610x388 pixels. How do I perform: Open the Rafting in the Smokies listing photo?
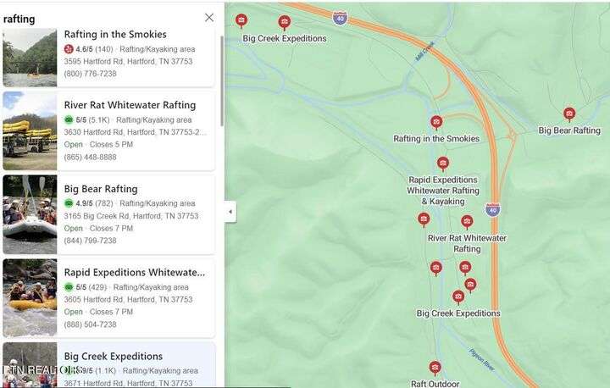(30, 58)
